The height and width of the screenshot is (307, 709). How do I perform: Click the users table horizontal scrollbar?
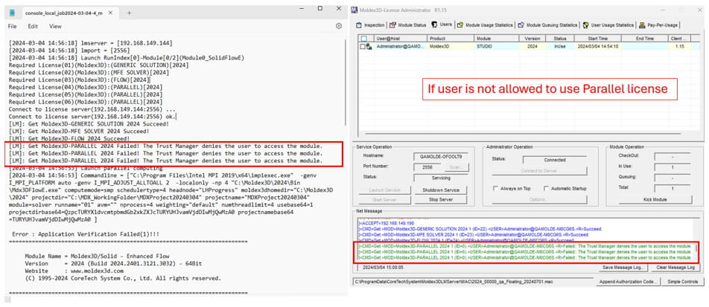pyautogui.click(x=524, y=133)
